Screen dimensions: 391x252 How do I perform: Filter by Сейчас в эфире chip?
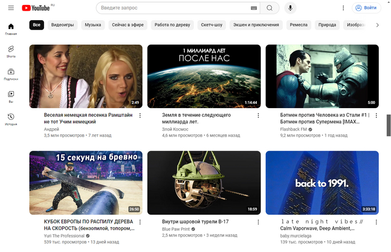pos(128,25)
